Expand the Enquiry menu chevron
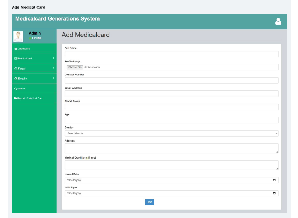The image size is (298, 218). [53, 78]
